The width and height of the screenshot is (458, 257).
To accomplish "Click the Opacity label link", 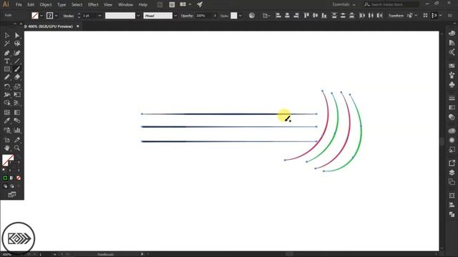I will [187, 16].
